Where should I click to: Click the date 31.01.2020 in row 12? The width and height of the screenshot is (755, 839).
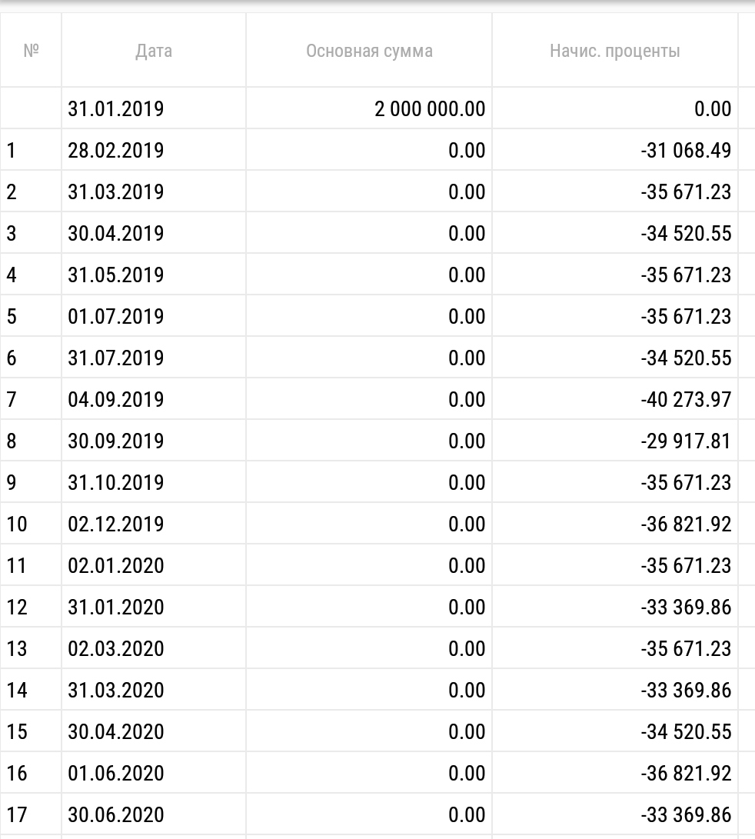(x=116, y=607)
